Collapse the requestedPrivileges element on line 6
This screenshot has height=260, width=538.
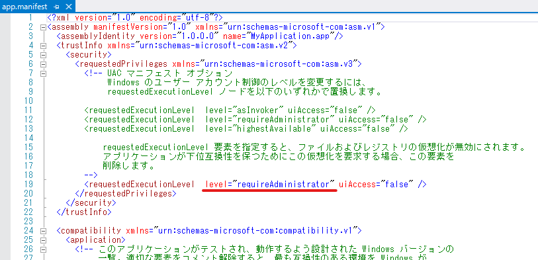point(43,64)
